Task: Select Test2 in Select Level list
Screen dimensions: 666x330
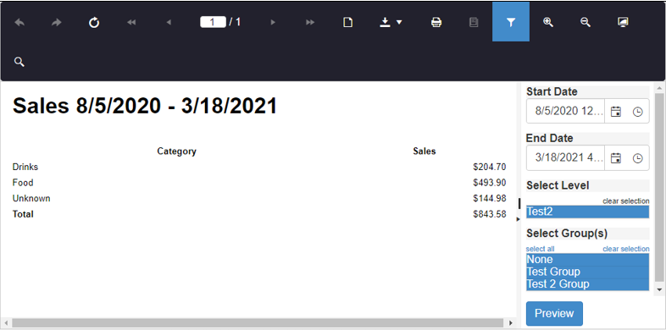Action: (587, 212)
